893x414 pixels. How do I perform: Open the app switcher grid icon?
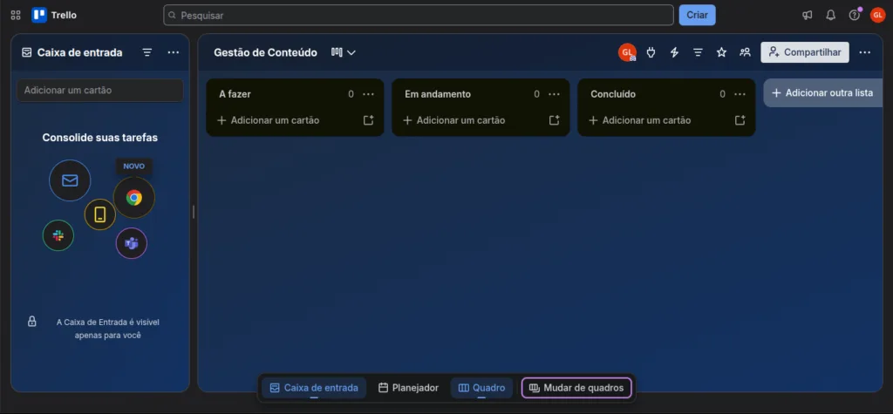[x=16, y=16]
